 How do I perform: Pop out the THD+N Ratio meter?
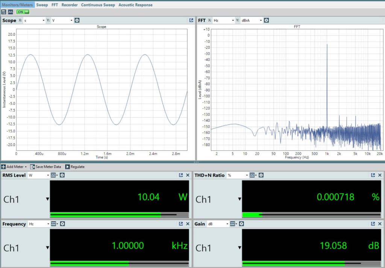373,175
